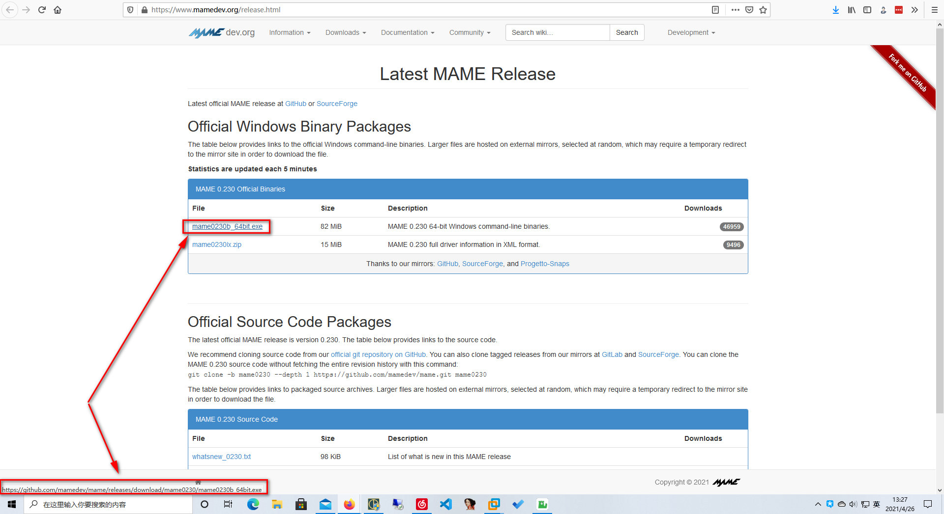Reload the current page

click(42, 10)
